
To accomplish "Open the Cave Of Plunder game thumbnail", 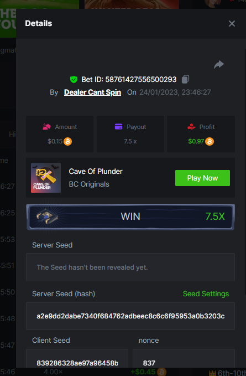I will (46, 178).
